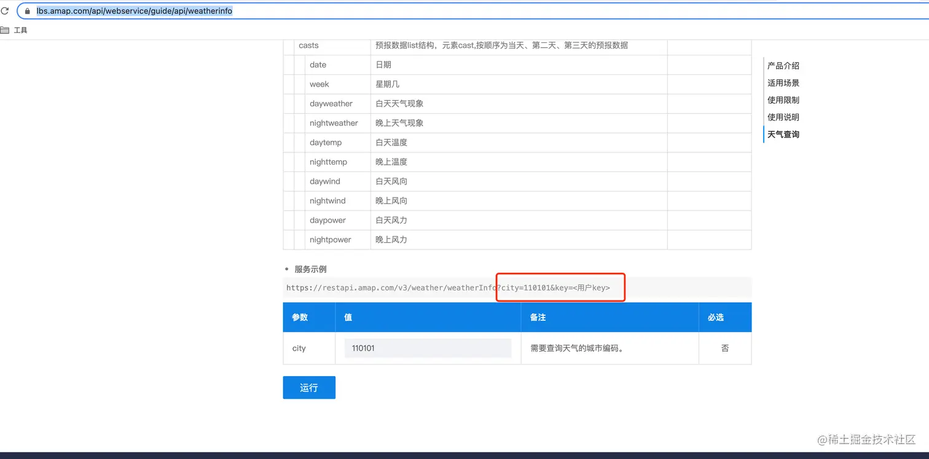
Task: Select the nightwind field name
Action: click(327, 201)
